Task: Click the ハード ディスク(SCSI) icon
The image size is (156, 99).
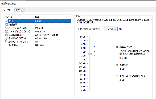Action: pyautogui.click(x=7, y=28)
